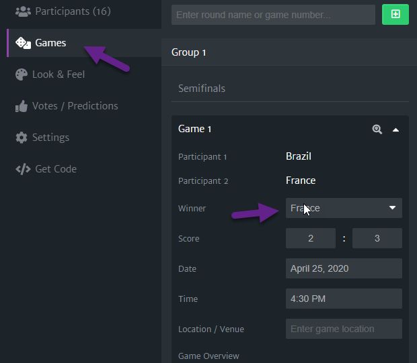This screenshot has width=417, height=363.
Task: Click the Settings gear icon
Action: [22, 138]
